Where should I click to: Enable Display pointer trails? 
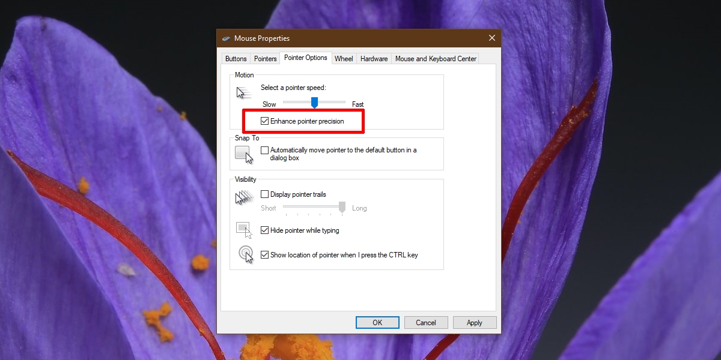click(x=265, y=194)
